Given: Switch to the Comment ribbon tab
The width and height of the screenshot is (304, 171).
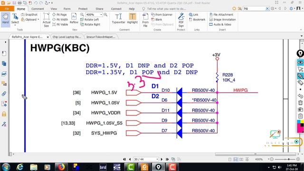Looking at the screenshot, I should 38,9.
